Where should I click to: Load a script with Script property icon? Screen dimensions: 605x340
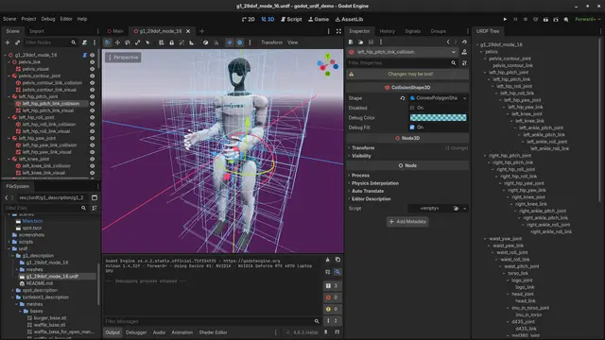click(456, 208)
